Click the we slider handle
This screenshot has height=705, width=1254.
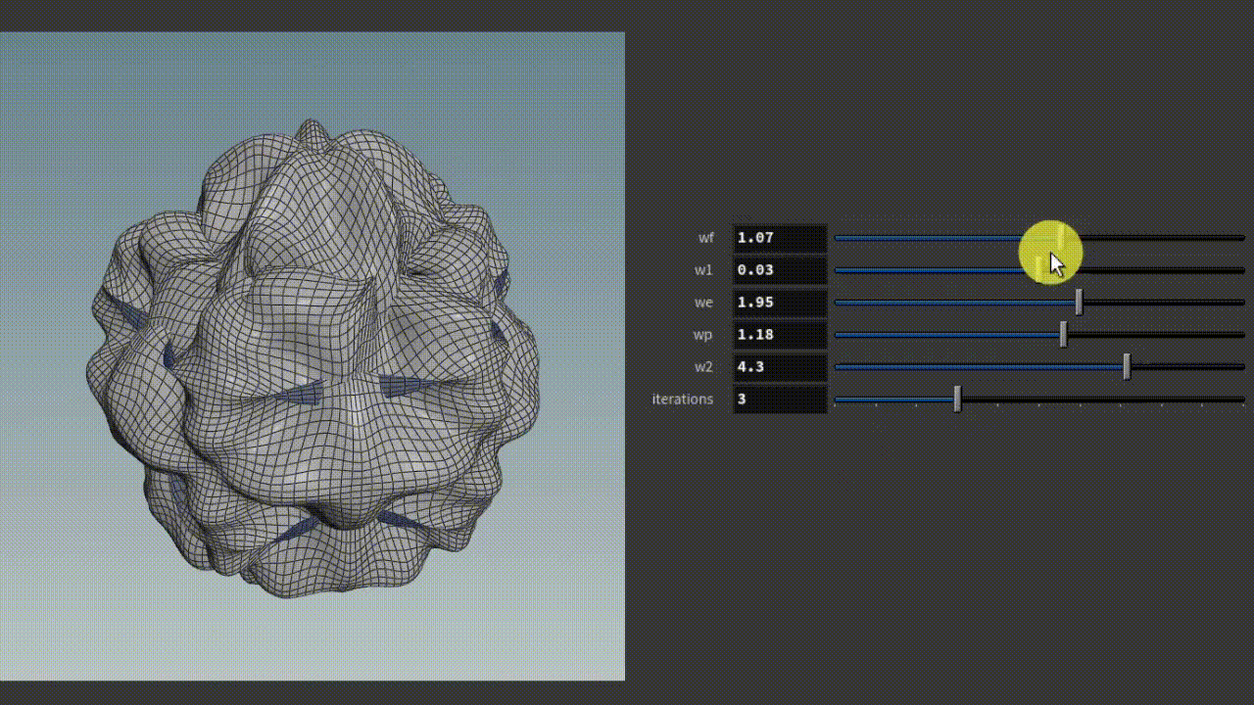pos(1079,303)
